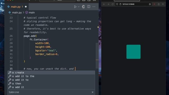Choose the 'add it' suggestion
169x95 pixels.
coord(51,87)
